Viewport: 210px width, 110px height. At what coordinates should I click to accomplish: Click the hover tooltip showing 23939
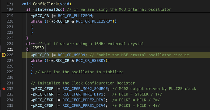point(38,48)
